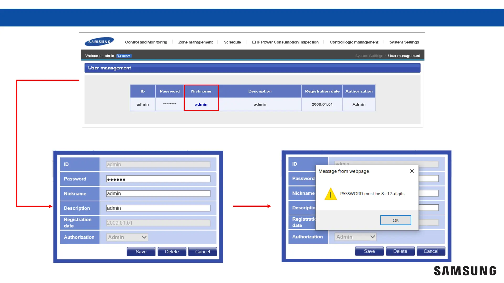Open Control and Monitoring menu
Viewport: 504px width, 283px height.
(x=146, y=42)
